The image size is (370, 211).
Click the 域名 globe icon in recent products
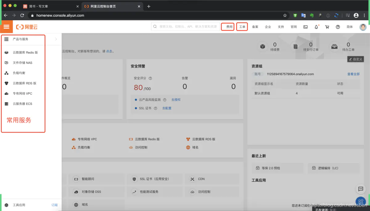(x=188, y=148)
